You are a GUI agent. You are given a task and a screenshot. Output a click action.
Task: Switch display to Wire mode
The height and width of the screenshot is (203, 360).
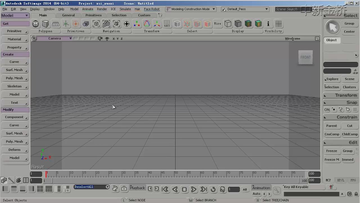click(218, 24)
